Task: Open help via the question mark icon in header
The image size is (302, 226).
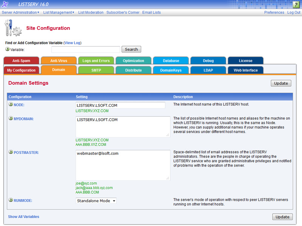Action: point(296,5)
